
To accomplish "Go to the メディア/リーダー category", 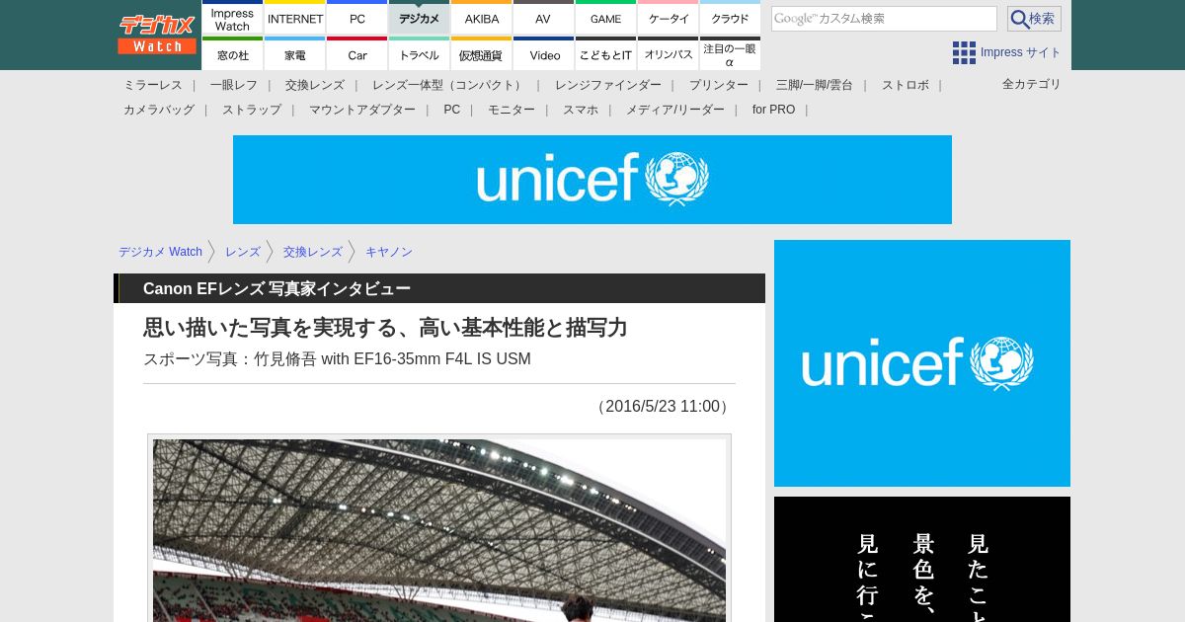I will [675, 110].
